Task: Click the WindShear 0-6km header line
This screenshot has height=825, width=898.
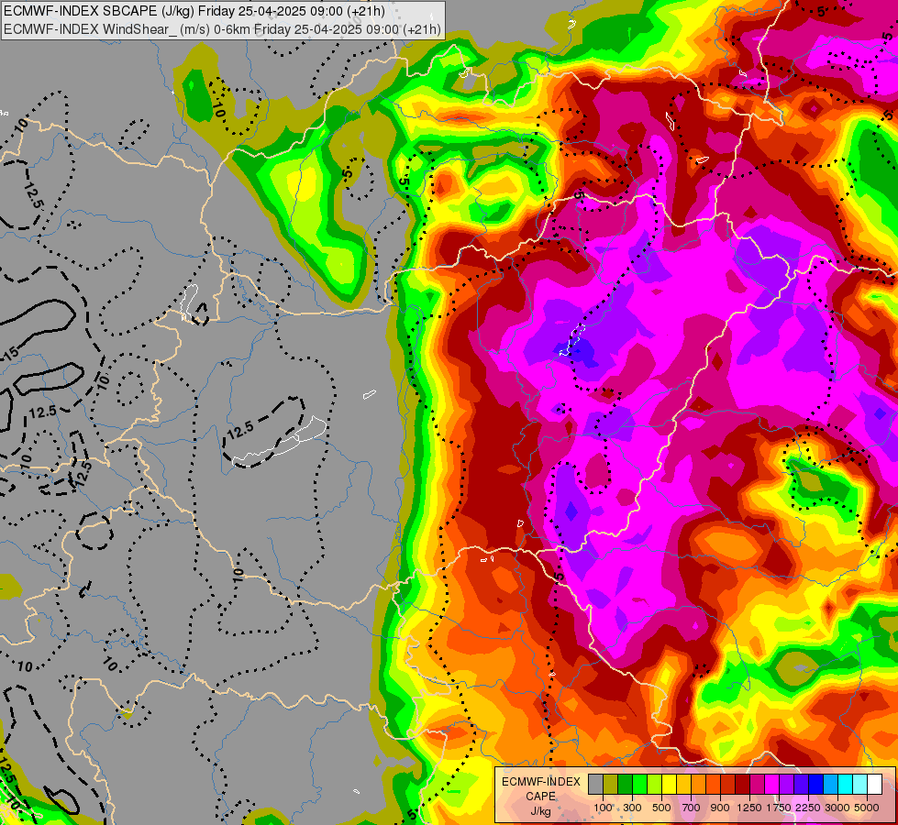Action: click(222, 29)
